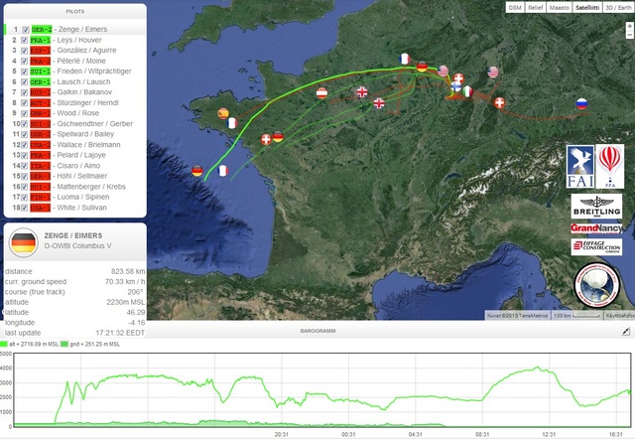Collapse the Pilots panel header
The width and height of the screenshot is (635, 440).
(x=74, y=10)
